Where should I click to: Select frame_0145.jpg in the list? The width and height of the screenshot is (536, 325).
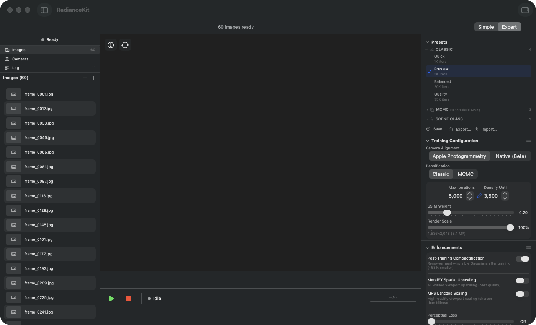[x=50, y=225]
